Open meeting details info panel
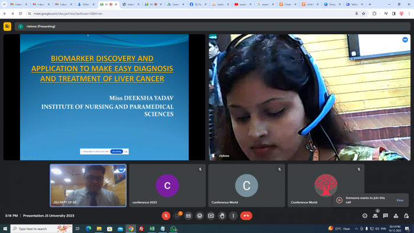Screen dimensions: 414x233 365,216
